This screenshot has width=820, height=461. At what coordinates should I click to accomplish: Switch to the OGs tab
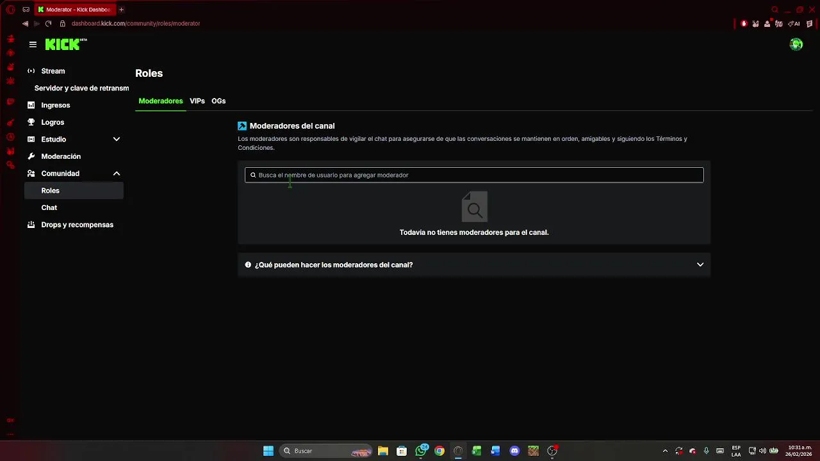tap(218, 101)
